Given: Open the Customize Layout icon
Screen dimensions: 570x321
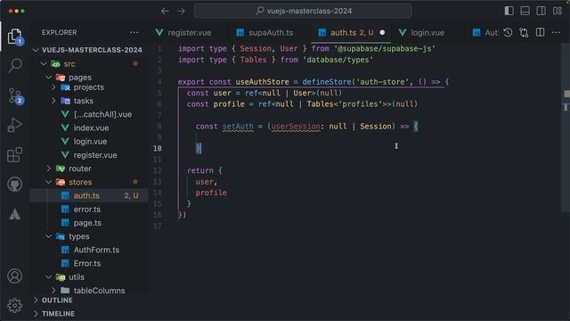Looking at the screenshot, I should 558,11.
